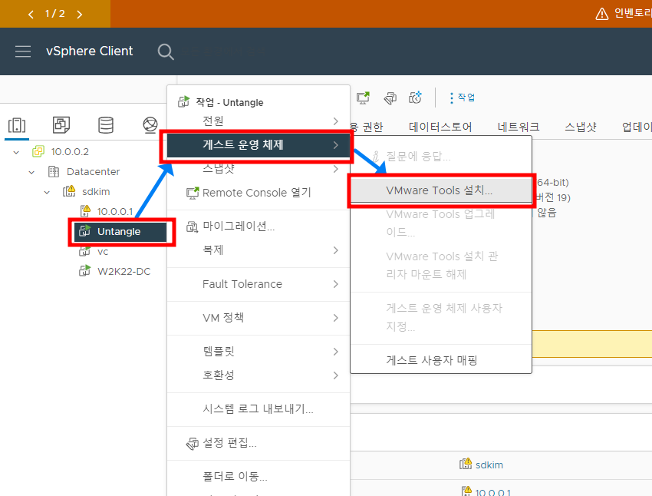
Task: Click the edit settings toolbar icon
Action: (390, 98)
